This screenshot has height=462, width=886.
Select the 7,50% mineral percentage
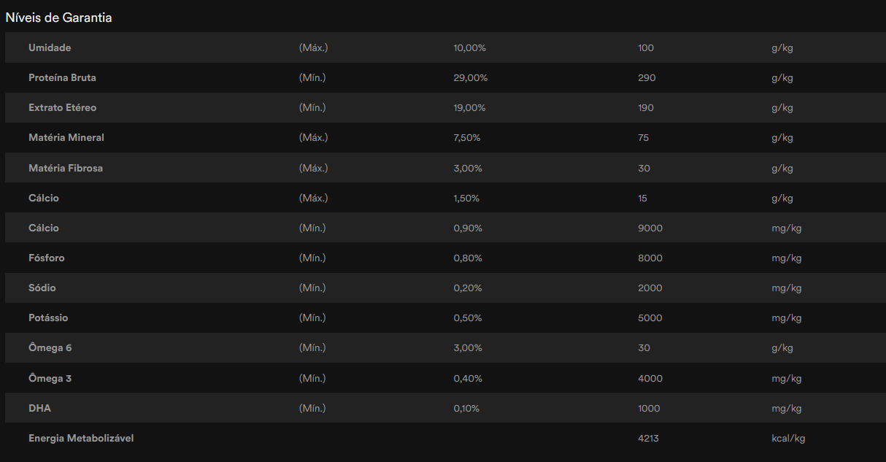click(x=467, y=137)
